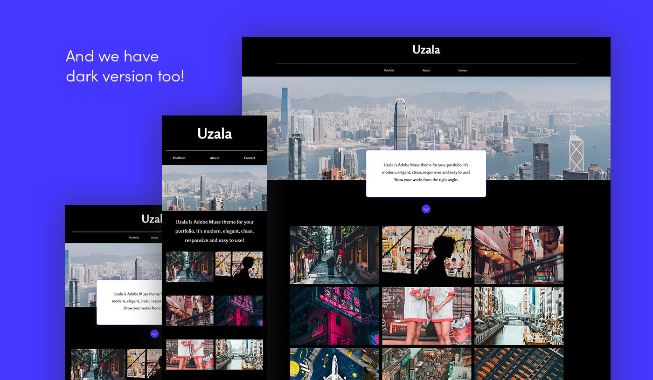Open the neon pink building photo in desktop gallery
Viewport: 653px width, 380px height.
click(x=334, y=316)
